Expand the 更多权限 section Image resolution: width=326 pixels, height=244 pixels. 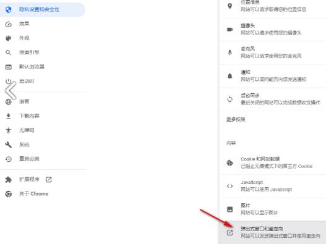pyautogui.click(x=273, y=120)
